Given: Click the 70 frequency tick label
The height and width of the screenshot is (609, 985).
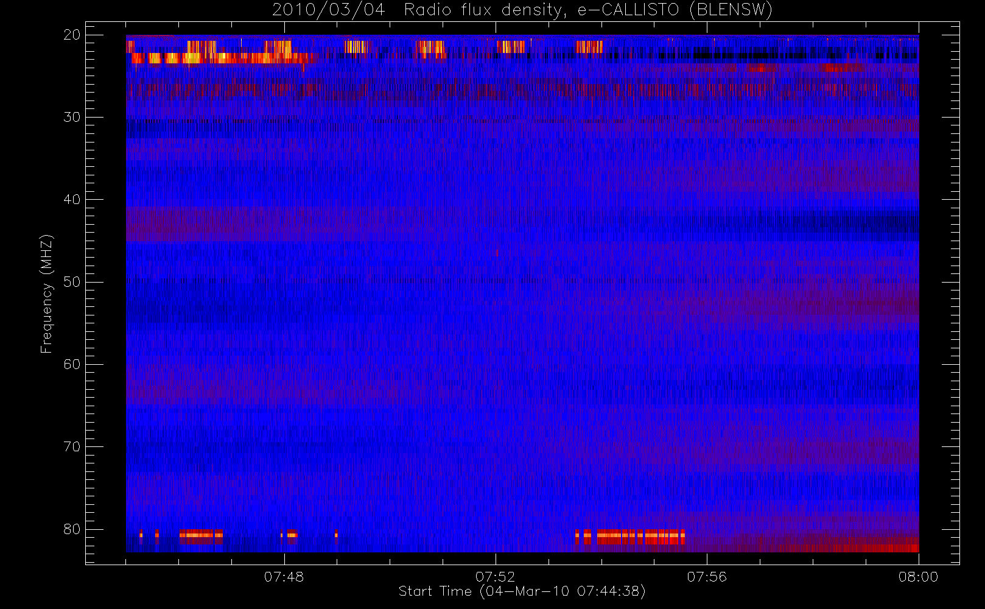Looking at the screenshot, I should (x=72, y=446).
